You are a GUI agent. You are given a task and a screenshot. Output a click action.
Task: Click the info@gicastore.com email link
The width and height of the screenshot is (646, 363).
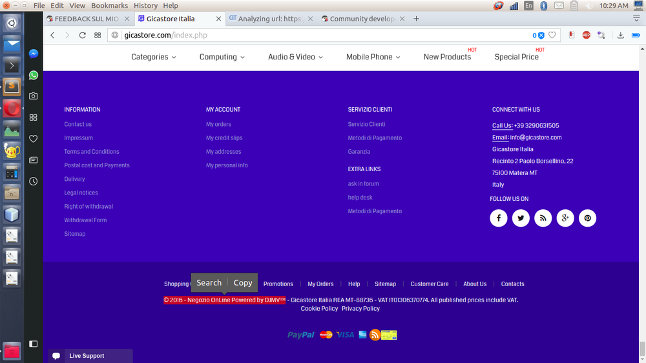point(536,137)
